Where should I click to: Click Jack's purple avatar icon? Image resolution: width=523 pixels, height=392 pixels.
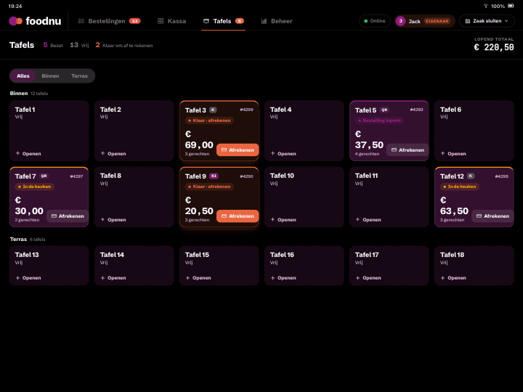click(x=400, y=21)
